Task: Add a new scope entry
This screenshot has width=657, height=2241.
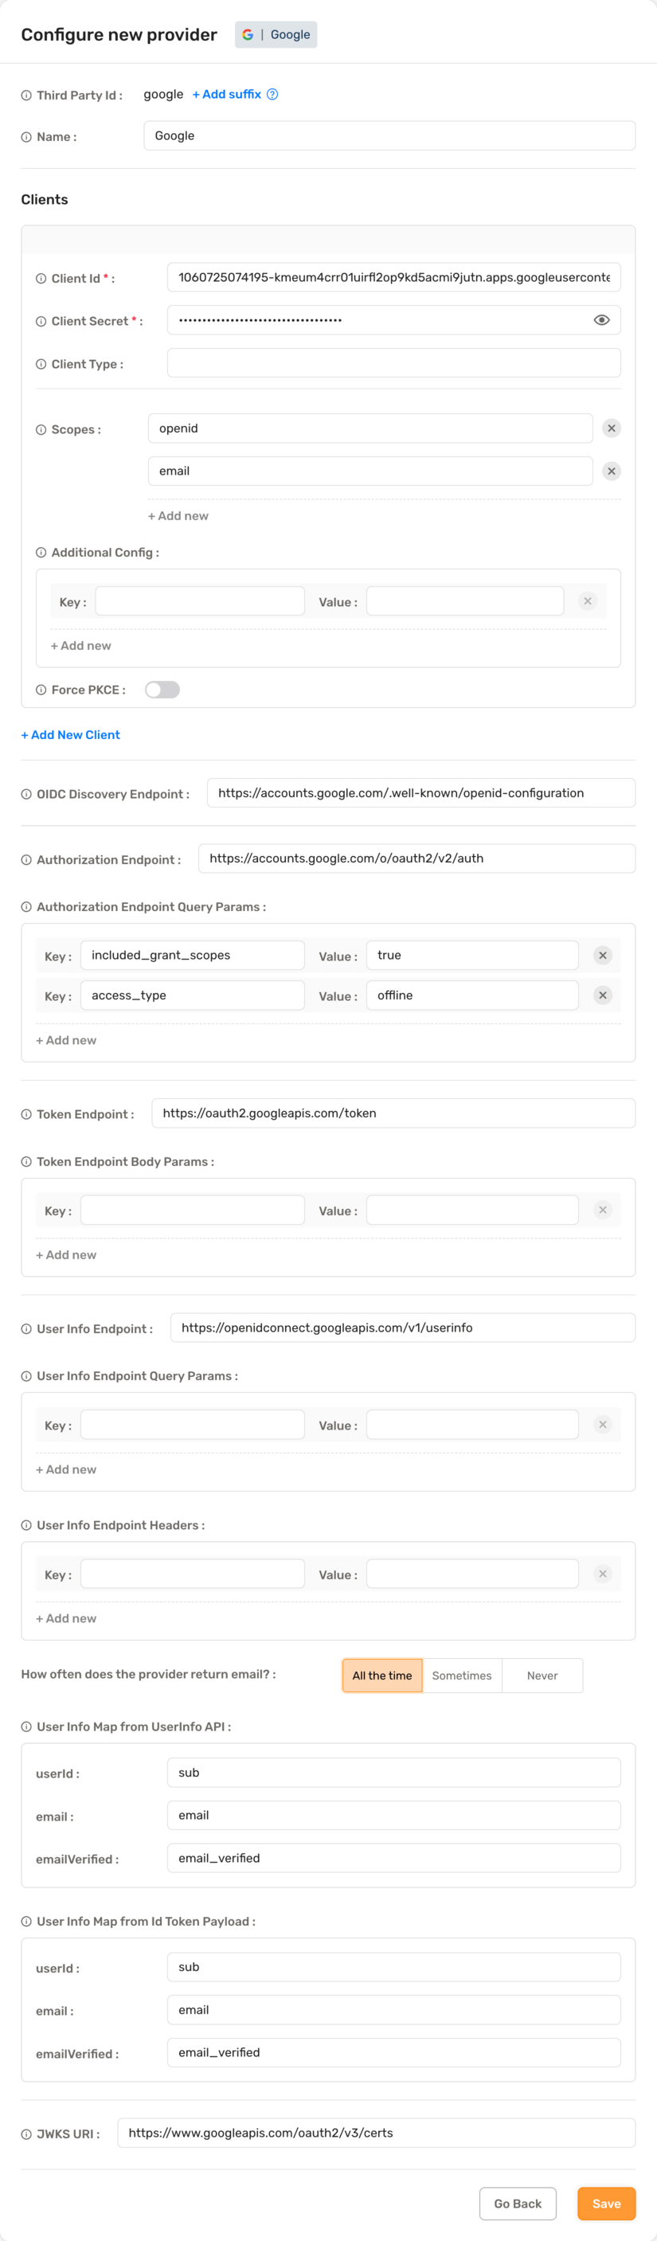Action: click(x=178, y=515)
